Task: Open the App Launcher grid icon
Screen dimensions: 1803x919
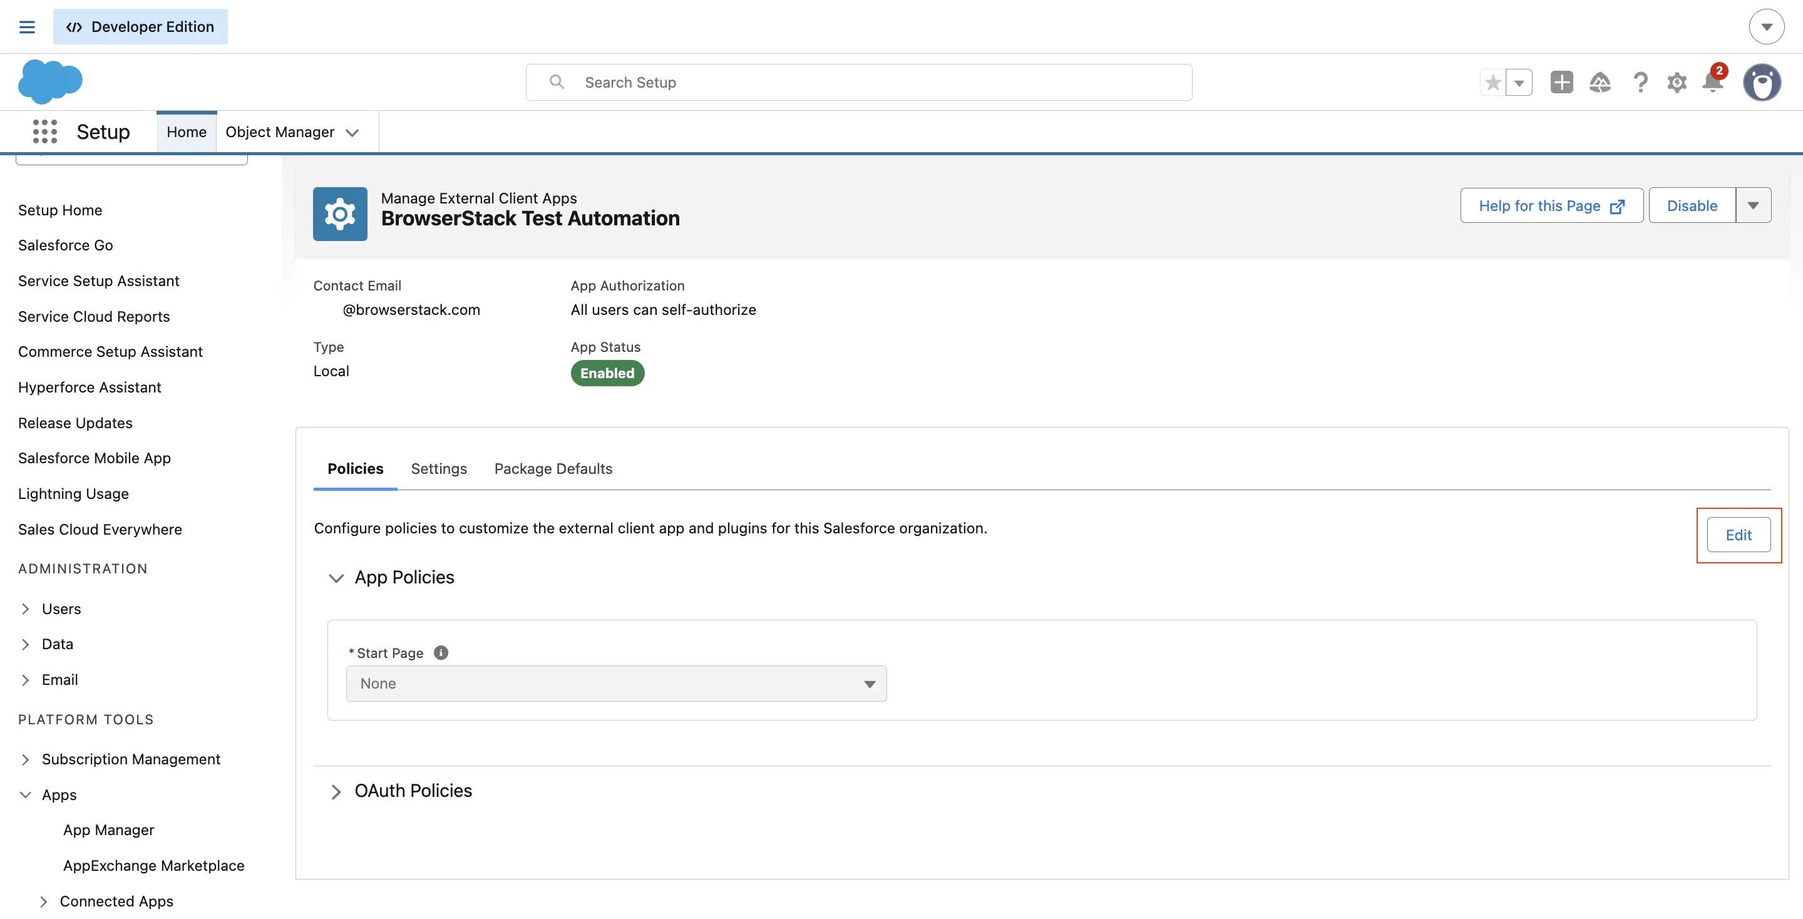Action: tap(44, 131)
